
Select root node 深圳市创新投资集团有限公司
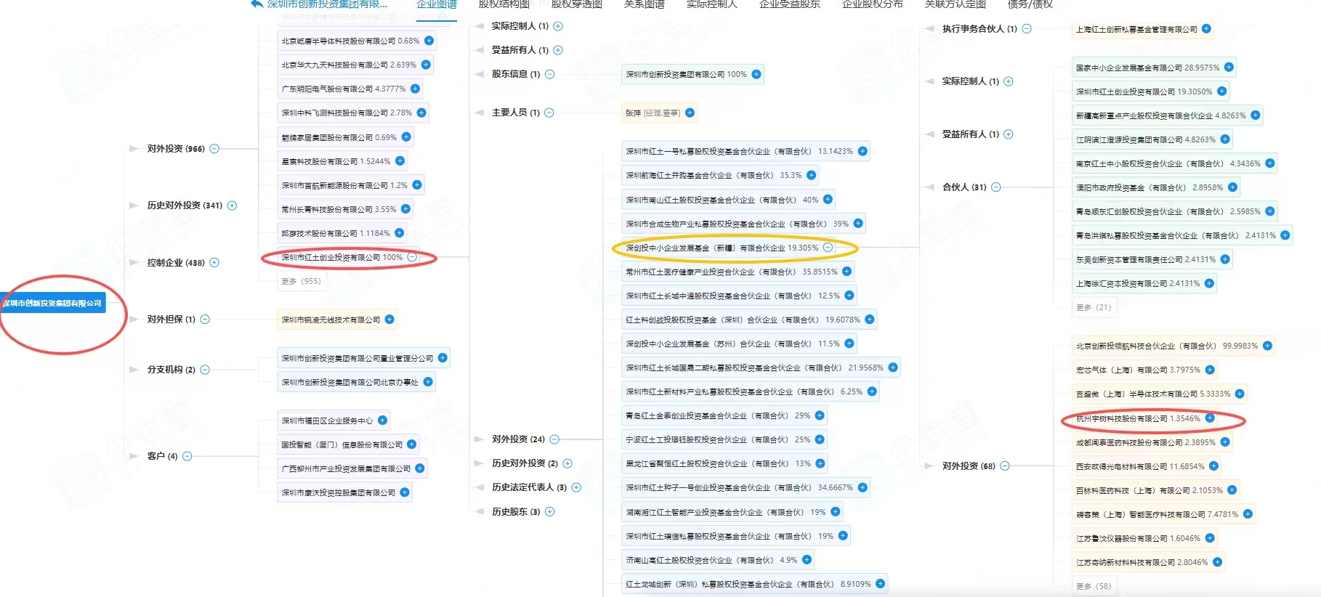click(52, 303)
